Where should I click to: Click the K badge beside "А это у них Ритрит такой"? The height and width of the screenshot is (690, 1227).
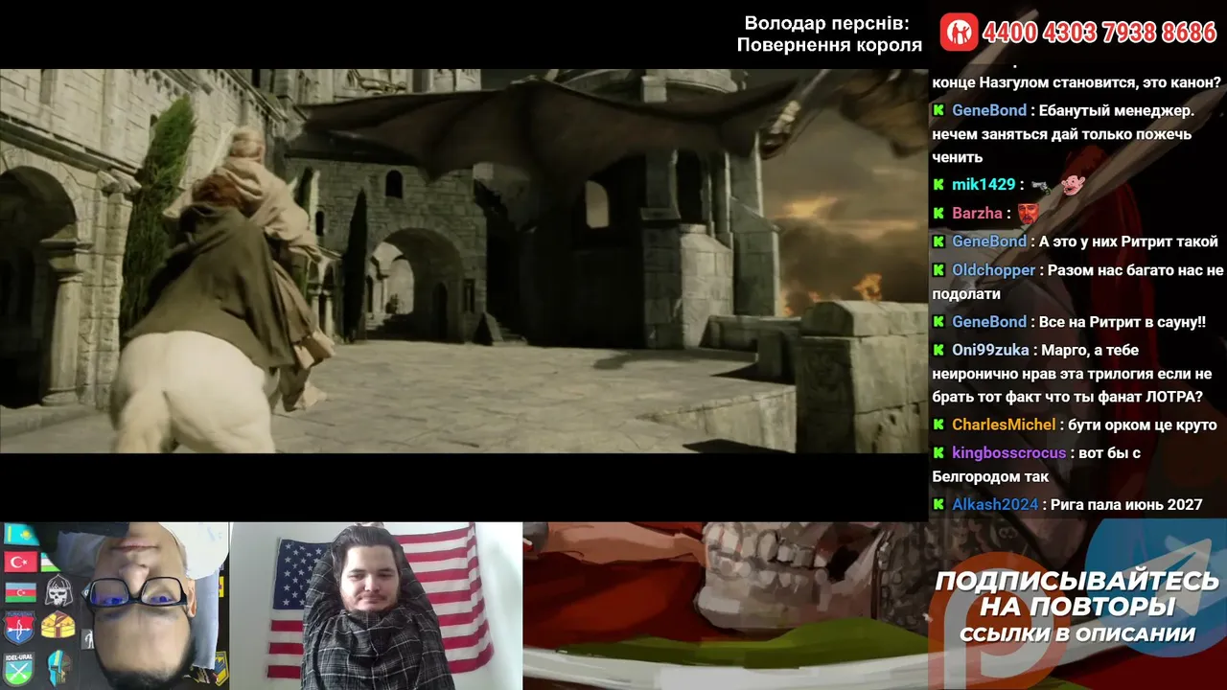pos(938,241)
